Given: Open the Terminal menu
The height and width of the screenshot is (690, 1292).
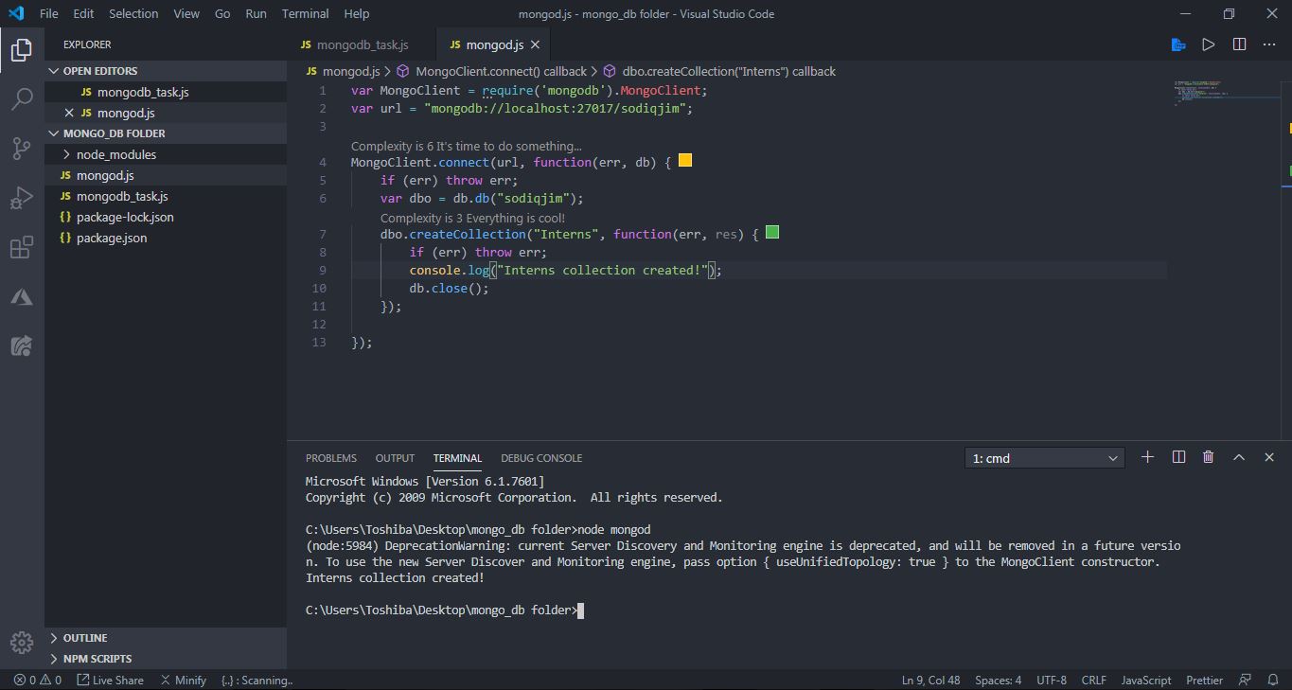Looking at the screenshot, I should pos(306,13).
